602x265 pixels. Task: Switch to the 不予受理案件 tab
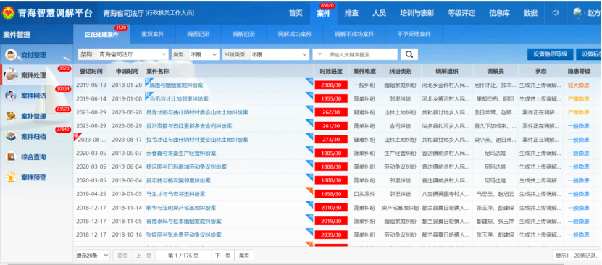pos(414,34)
